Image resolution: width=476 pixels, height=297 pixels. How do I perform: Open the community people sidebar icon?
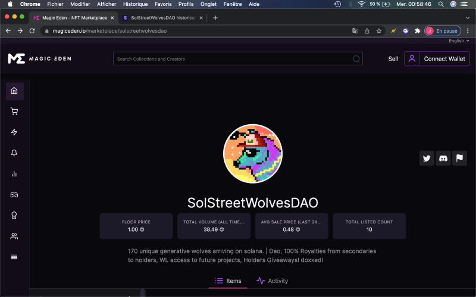pos(14,236)
